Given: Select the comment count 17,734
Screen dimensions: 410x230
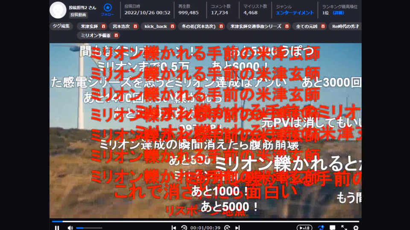Looking at the screenshot, I should (x=220, y=13).
